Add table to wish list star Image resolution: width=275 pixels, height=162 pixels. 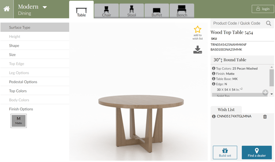tap(197, 29)
